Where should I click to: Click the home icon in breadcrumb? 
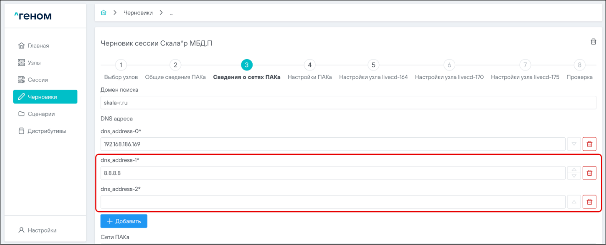tap(104, 12)
